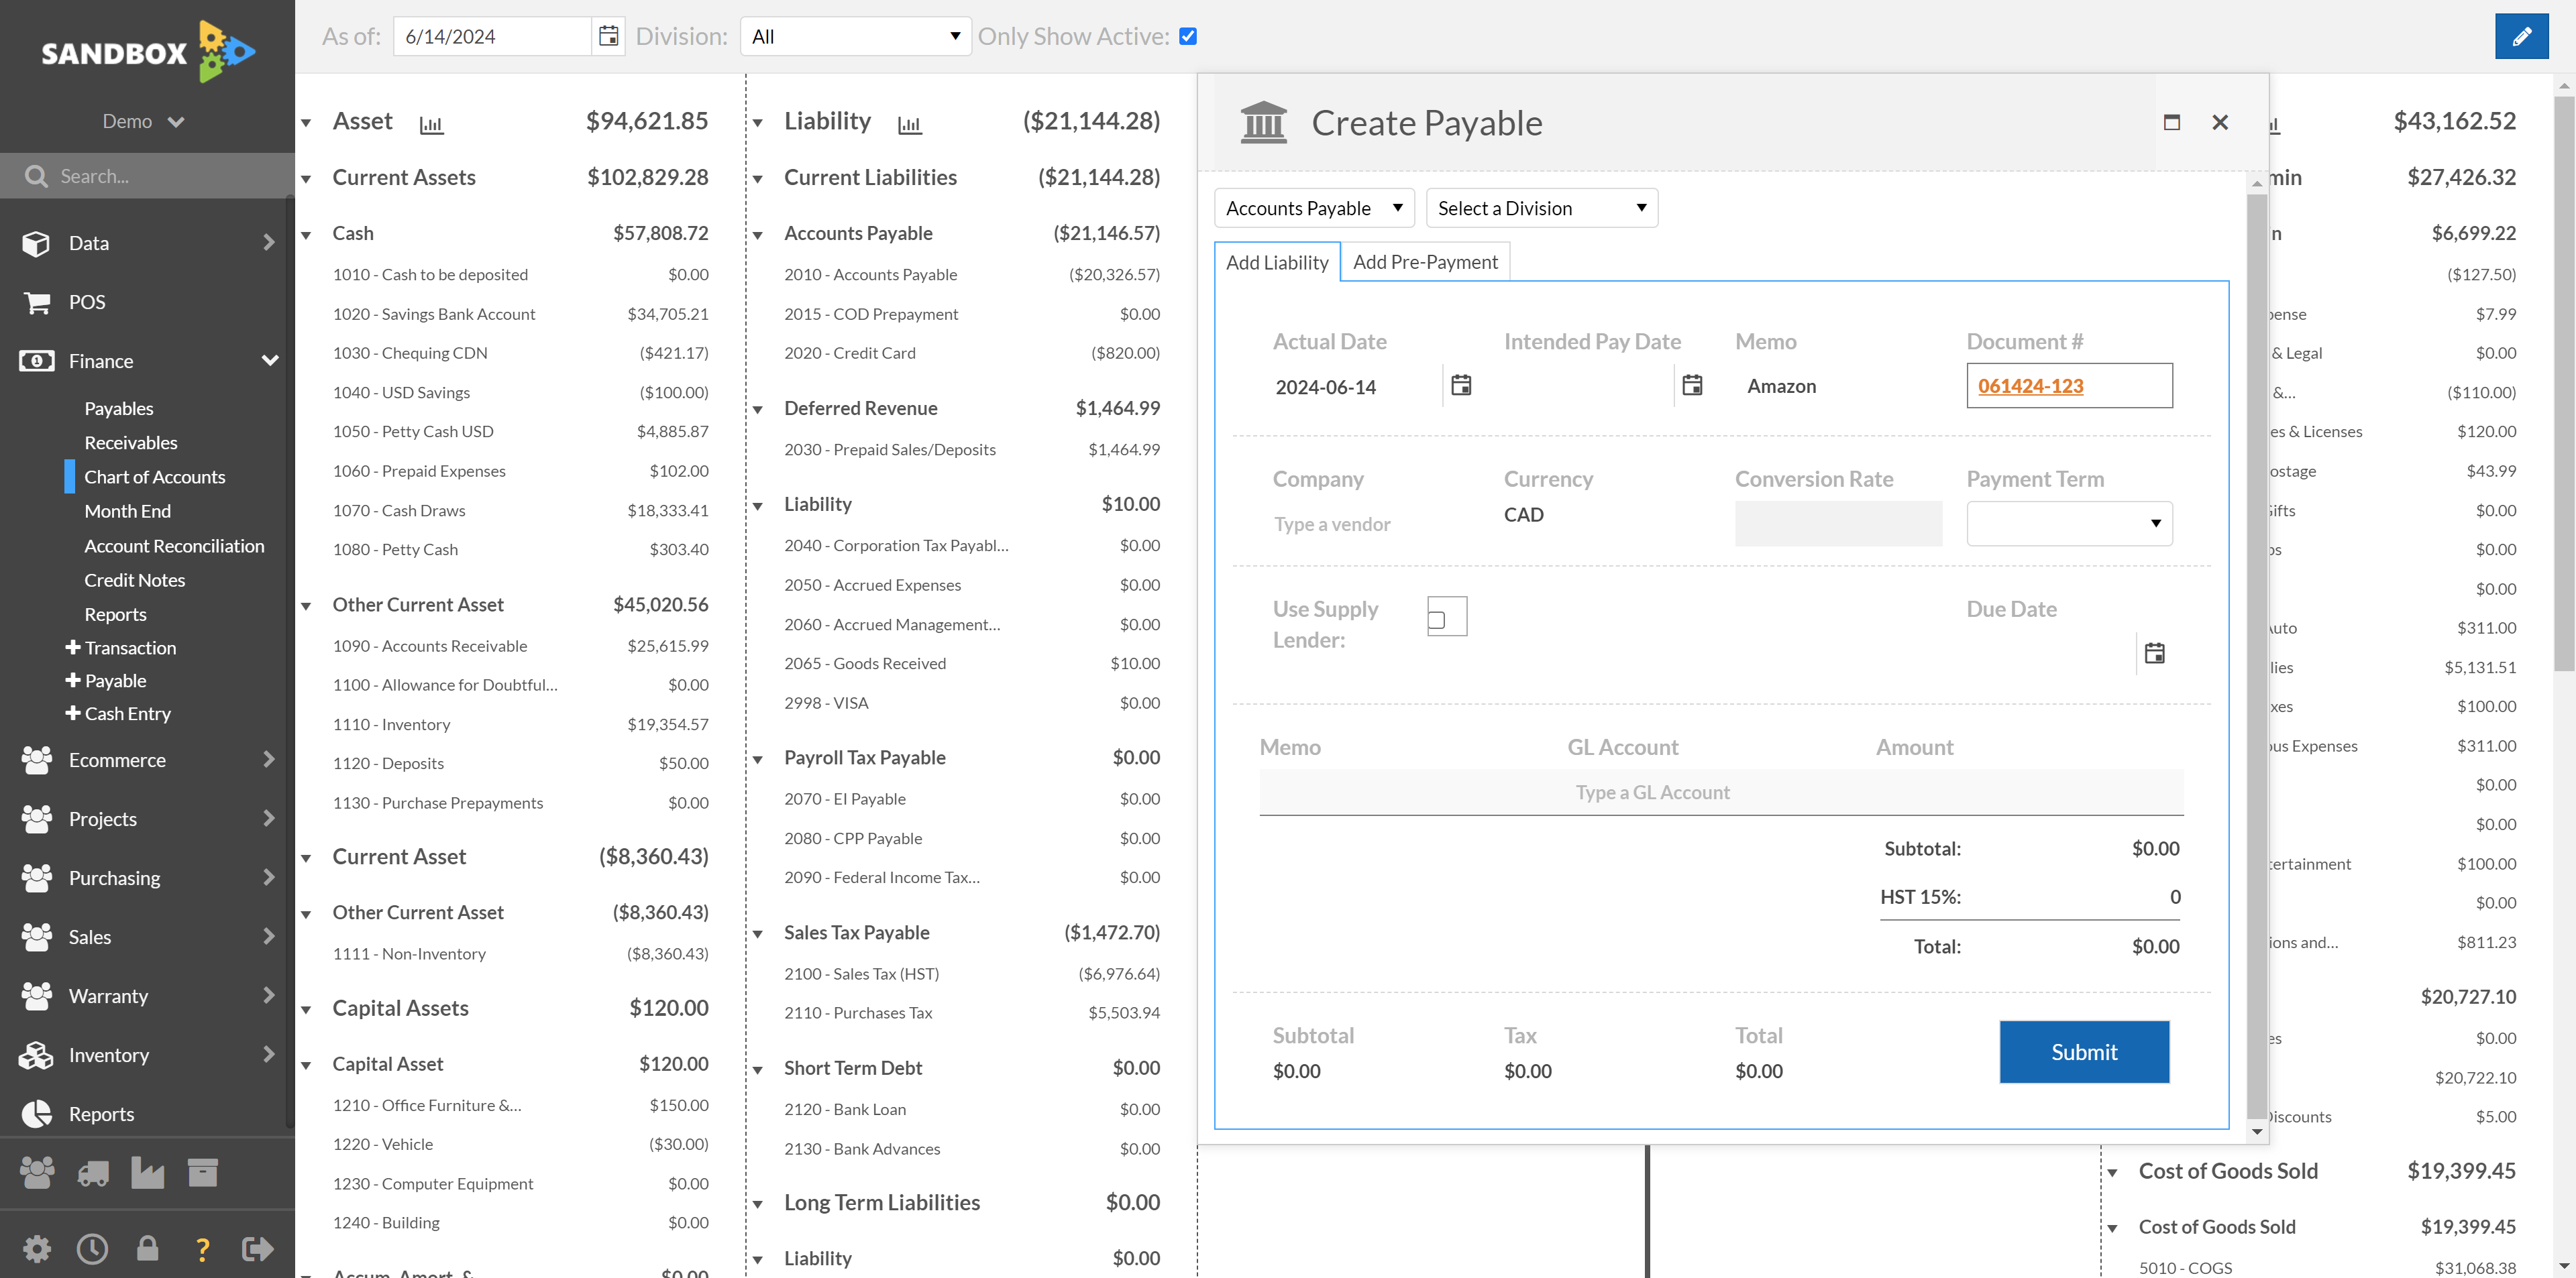Click the clock history icon
Viewport: 2576px width, 1278px height.
92,1249
